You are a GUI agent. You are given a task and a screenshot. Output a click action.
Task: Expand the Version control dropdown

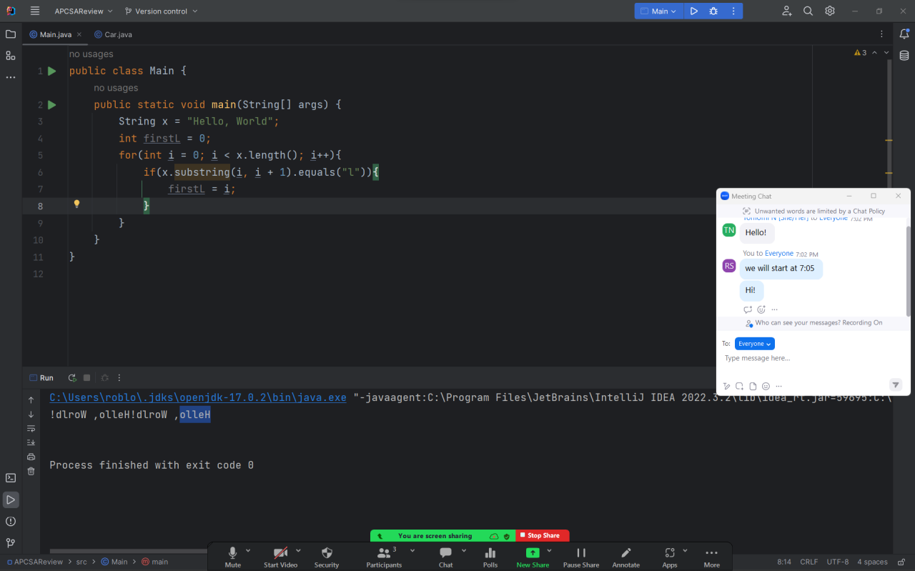(162, 11)
